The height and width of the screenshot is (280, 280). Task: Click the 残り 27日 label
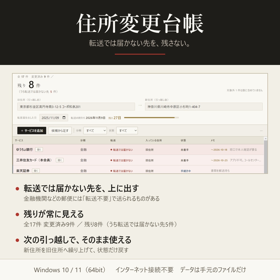pyautogui.click(x=115, y=118)
